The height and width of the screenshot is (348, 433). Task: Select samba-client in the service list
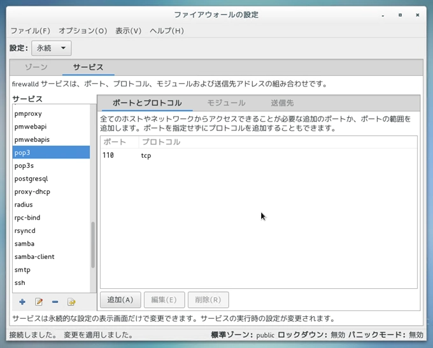51,256
